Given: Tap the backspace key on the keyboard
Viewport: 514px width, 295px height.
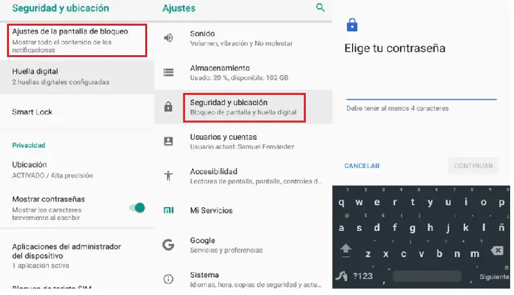Looking at the screenshot, I should coord(497,251).
